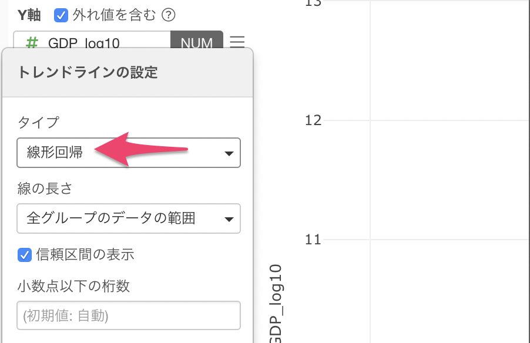This screenshot has height=343, width=530.
Task: Click the 信頼区間の表示 label text
Action: pos(85,254)
